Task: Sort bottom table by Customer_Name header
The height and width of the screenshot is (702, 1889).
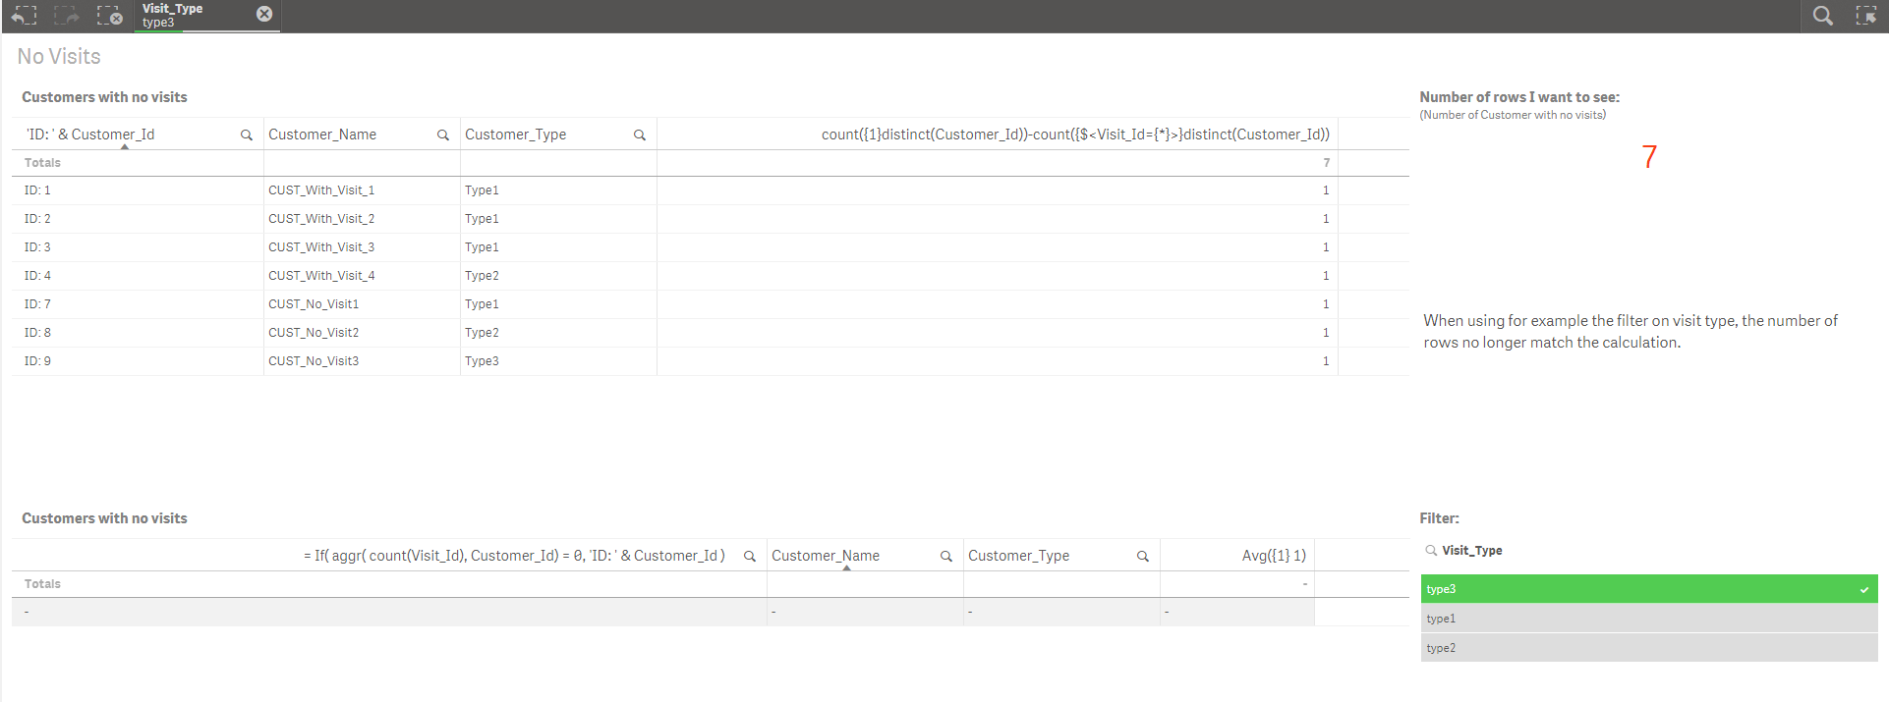Action: coord(826,556)
